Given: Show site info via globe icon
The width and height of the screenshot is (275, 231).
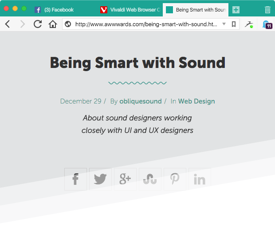Looking at the screenshot, I should (68, 24).
